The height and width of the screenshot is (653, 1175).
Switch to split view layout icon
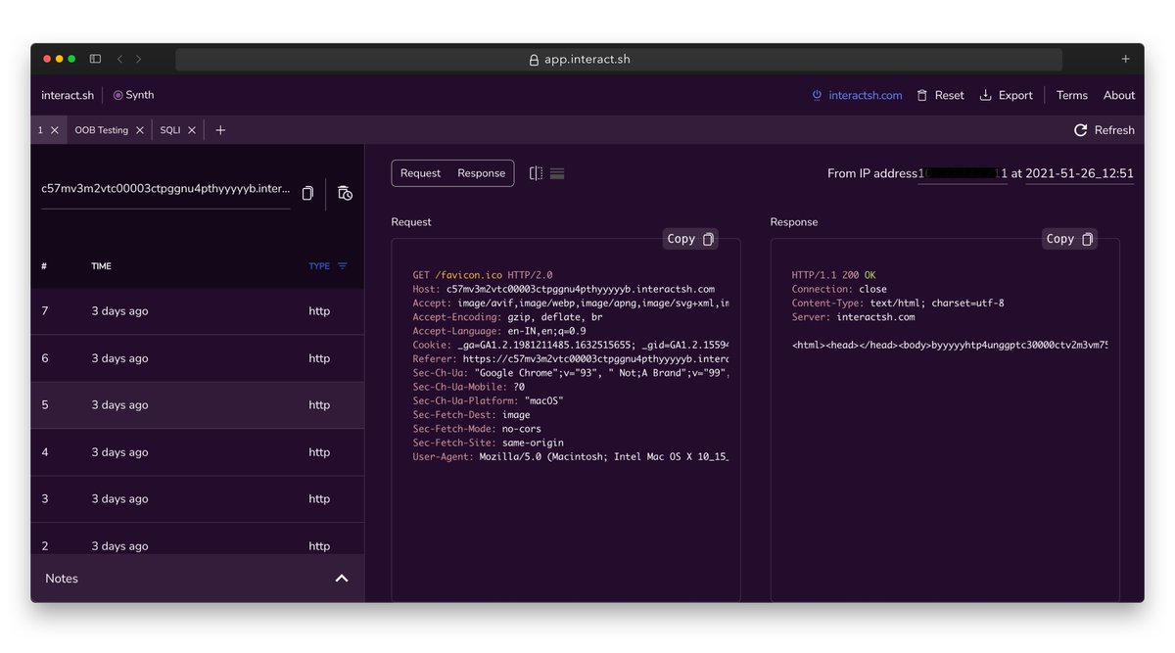pyautogui.click(x=536, y=172)
